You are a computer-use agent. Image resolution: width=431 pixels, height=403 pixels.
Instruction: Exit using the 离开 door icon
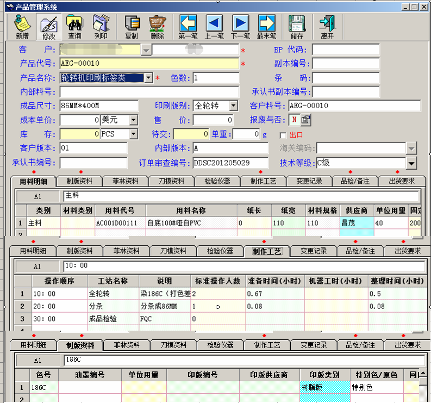[327, 27]
